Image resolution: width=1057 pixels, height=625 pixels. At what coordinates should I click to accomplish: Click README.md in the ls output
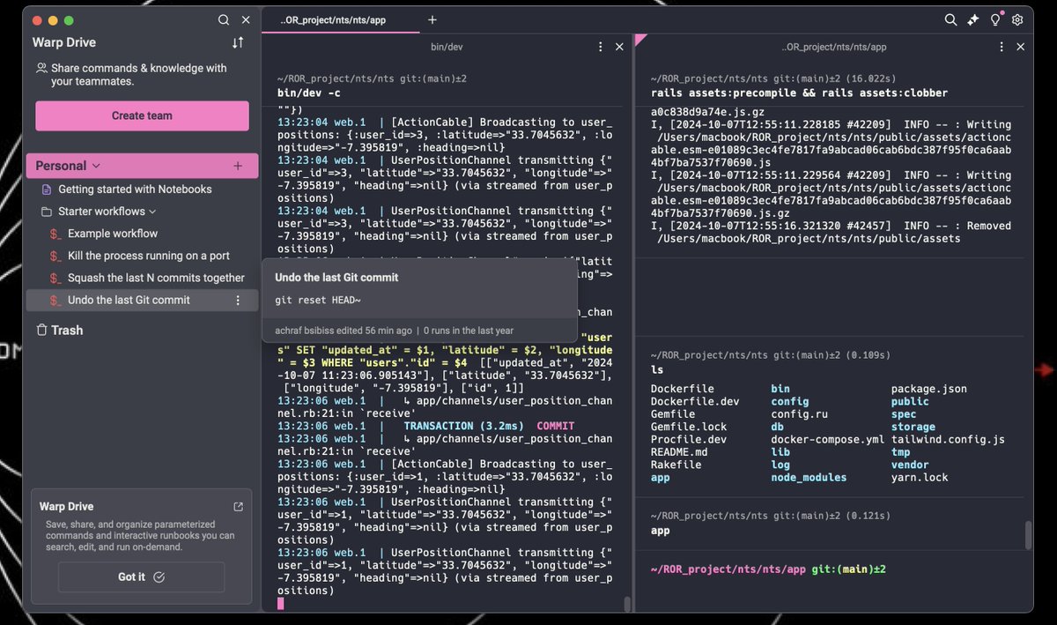click(x=679, y=451)
